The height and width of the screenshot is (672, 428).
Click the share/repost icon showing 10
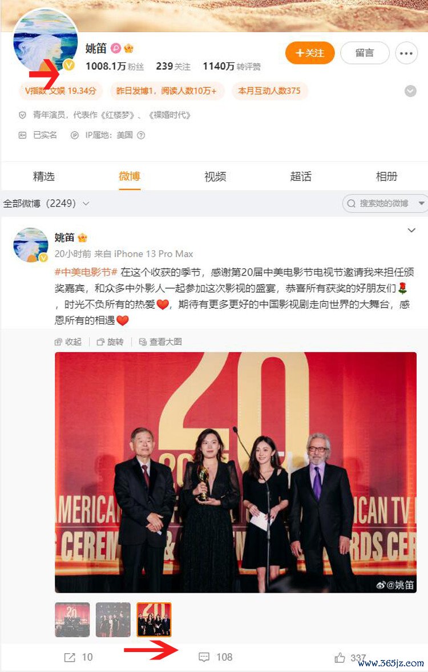70,657
